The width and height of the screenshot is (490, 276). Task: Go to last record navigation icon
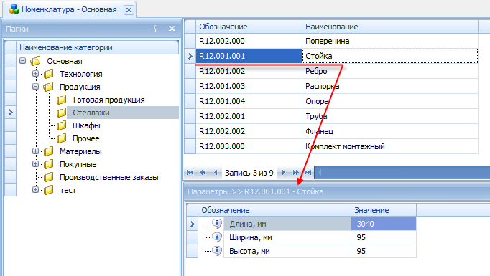308,173
